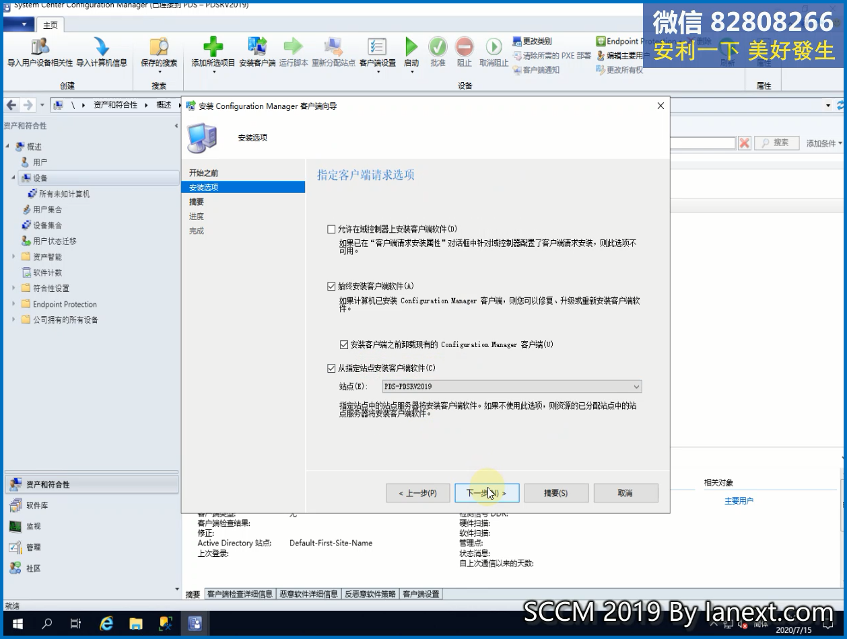This screenshot has width=847, height=639.
Task: Click Add Criteria dropdown (添加条件)
Action: click(824, 143)
